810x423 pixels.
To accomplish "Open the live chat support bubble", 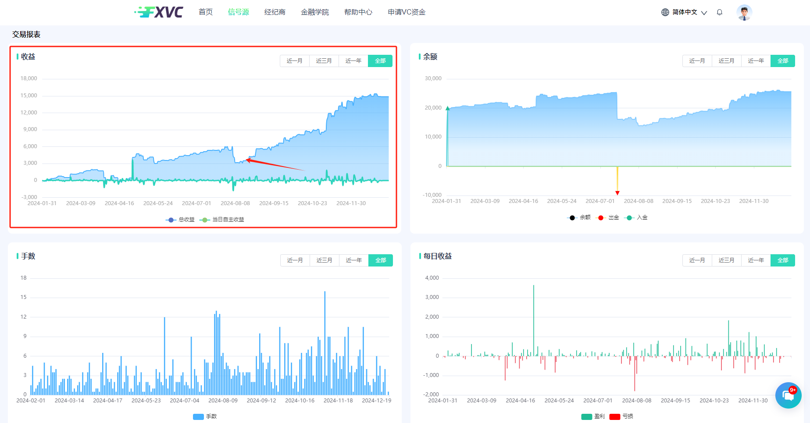I will pyautogui.click(x=788, y=395).
